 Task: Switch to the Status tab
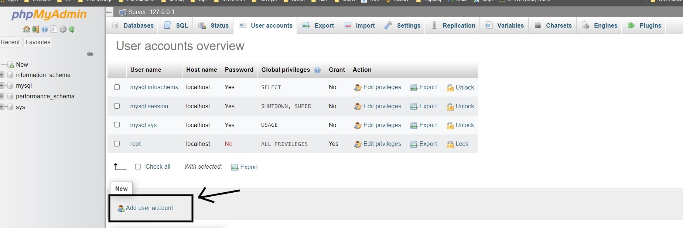pyautogui.click(x=214, y=25)
